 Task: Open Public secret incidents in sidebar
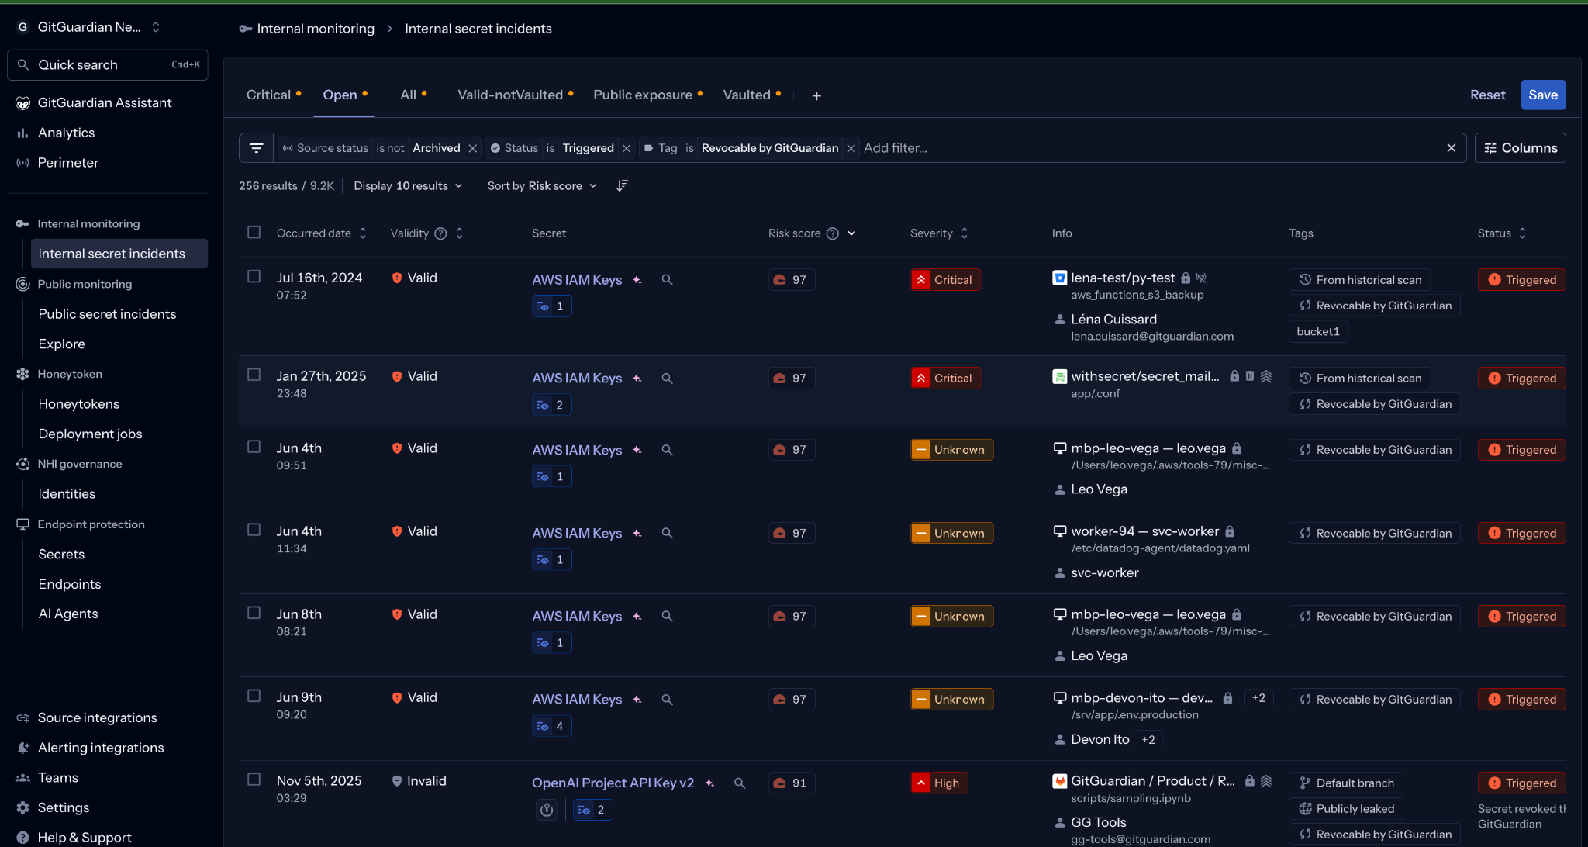[x=107, y=314]
